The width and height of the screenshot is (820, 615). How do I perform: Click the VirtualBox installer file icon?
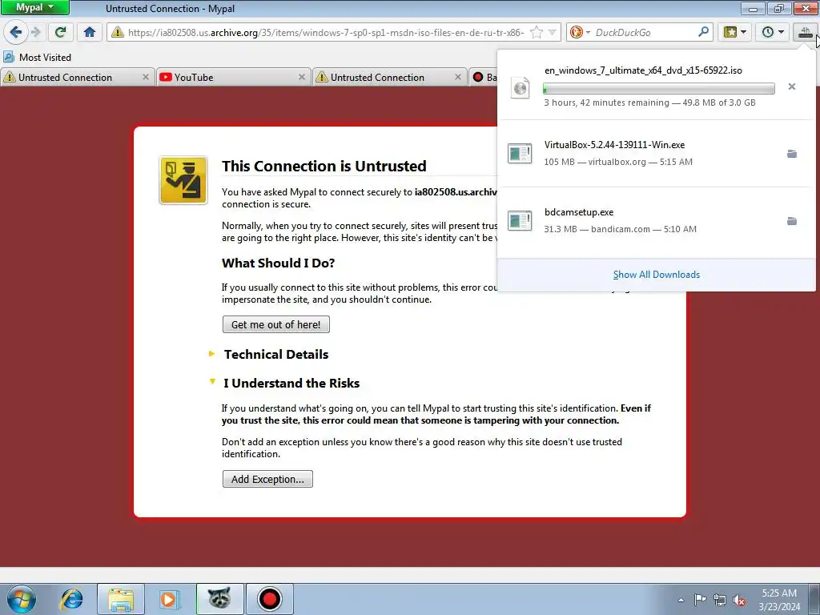click(520, 154)
